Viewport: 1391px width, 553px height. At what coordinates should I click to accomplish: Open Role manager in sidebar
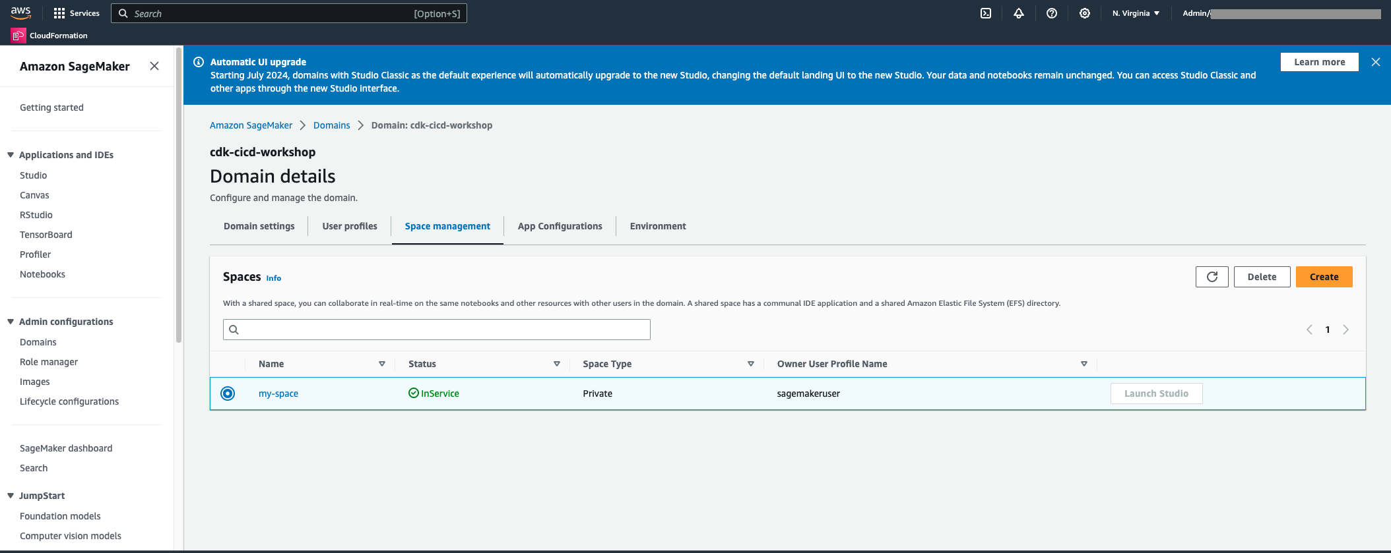click(49, 362)
